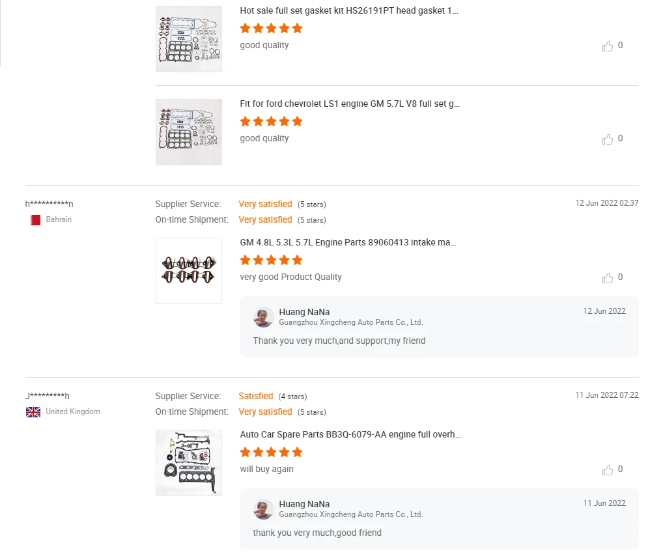The image size is (648, 558).
Task: Open GM 4.8L 5.3L 5.7L Engine Parts link
Action: [348, 243]
